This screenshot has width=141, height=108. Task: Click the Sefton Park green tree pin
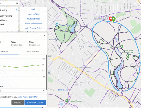[122, 47]
